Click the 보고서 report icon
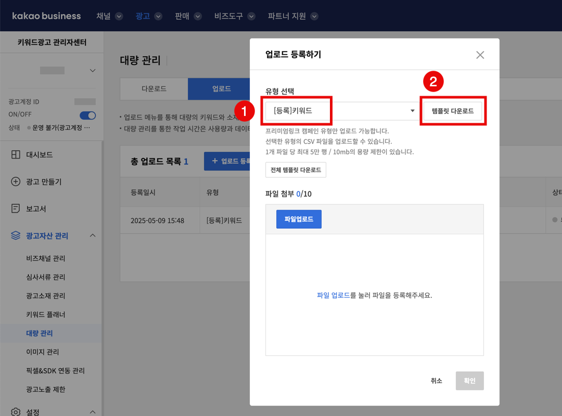This screenshot has width=562, height=416. tap(16, 208)
